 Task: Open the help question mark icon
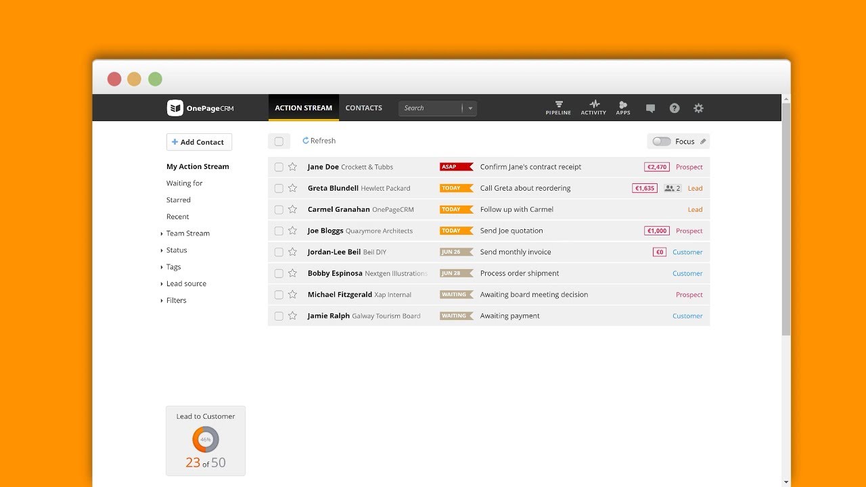(x=675, y=108)
